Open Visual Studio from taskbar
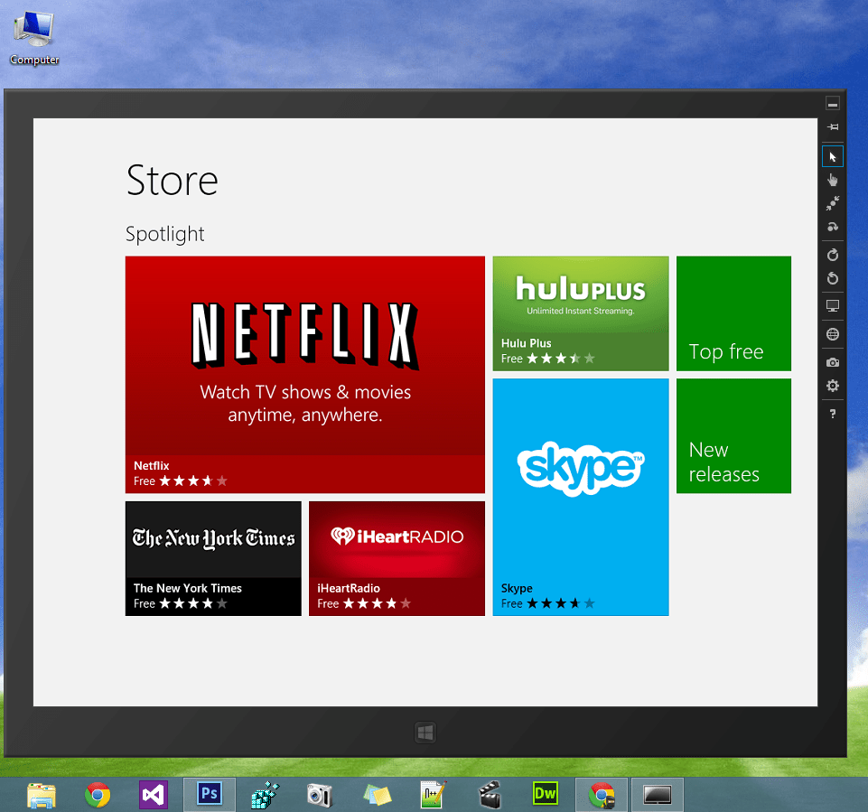The height and width of the screenshot is (812, 868). [x=154, y=796]
